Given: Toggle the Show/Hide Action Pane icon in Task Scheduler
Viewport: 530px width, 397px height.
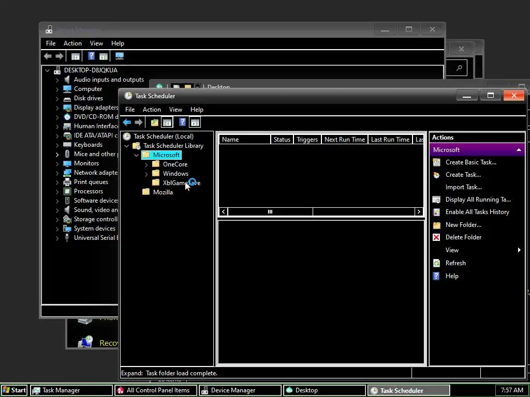Looking at the screenshot, I should (x=195, y=122).
